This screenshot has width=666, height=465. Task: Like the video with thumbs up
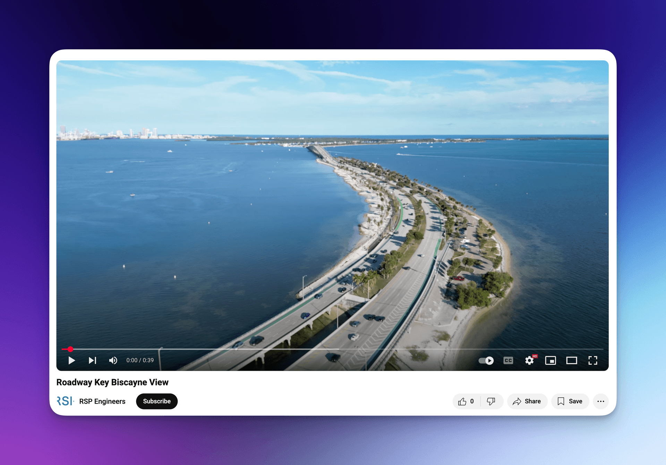[x=466, y=401]
